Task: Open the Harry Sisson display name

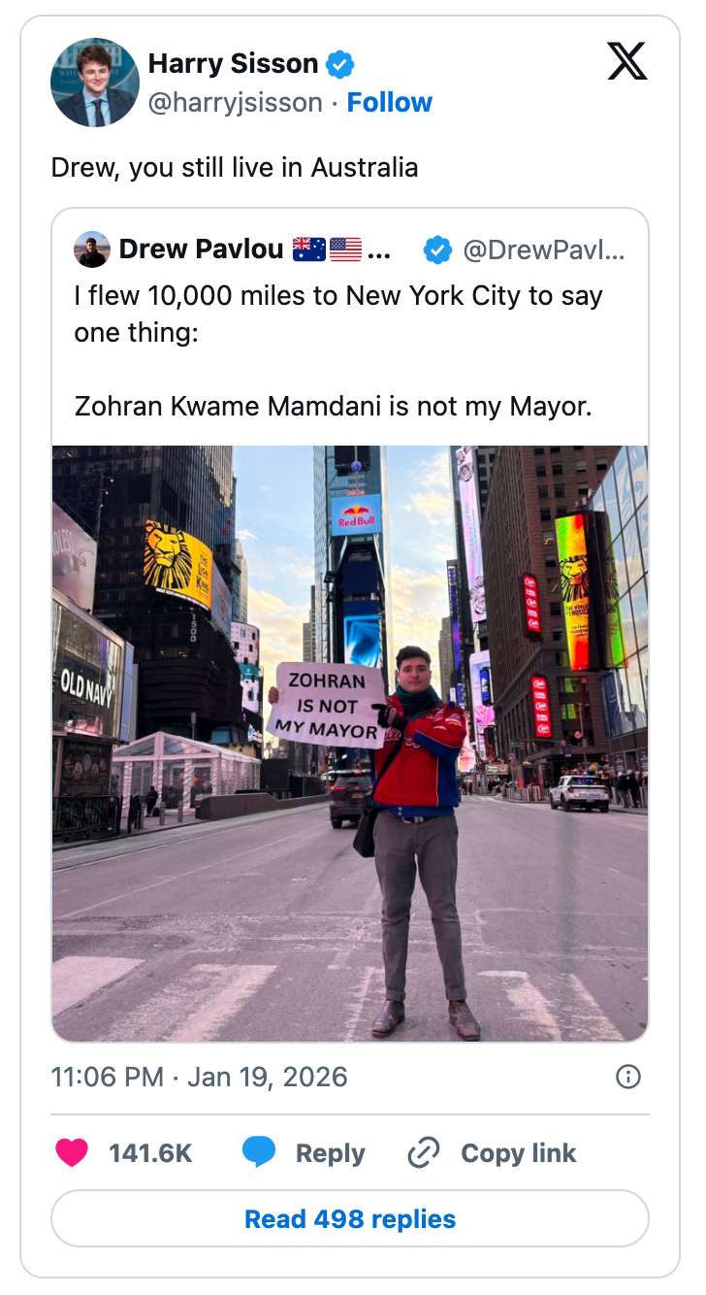Action: pyautogui.click(x=233, y=65)
